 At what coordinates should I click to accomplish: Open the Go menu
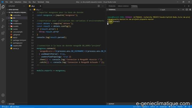pos(30,2)
